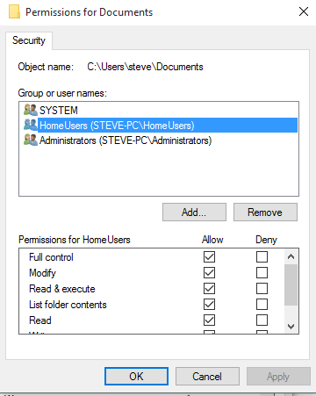Screen dimensions: 316x396
Task: Click the Remove button
Action: point(265,212)
